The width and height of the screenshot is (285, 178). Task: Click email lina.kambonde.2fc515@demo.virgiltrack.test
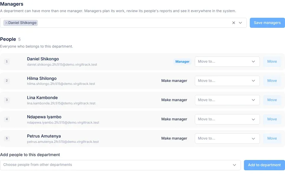pos(61,103)
